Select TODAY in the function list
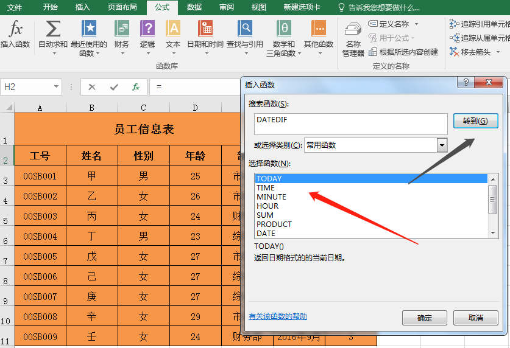This screenshot has height=348, width=510. pyautogui.click(x=371, y=178)
